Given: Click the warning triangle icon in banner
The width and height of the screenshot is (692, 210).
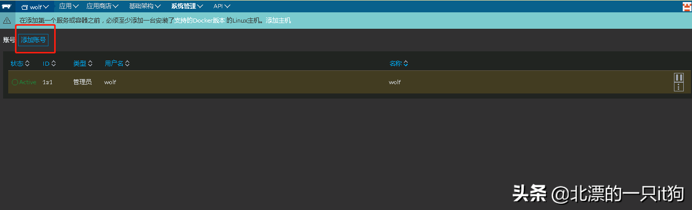Looking at the screenshot, I should coord(7,21).
